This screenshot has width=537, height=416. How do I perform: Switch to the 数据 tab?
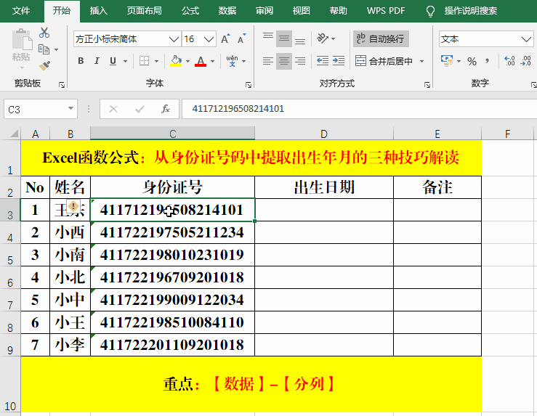click(227, 11)
